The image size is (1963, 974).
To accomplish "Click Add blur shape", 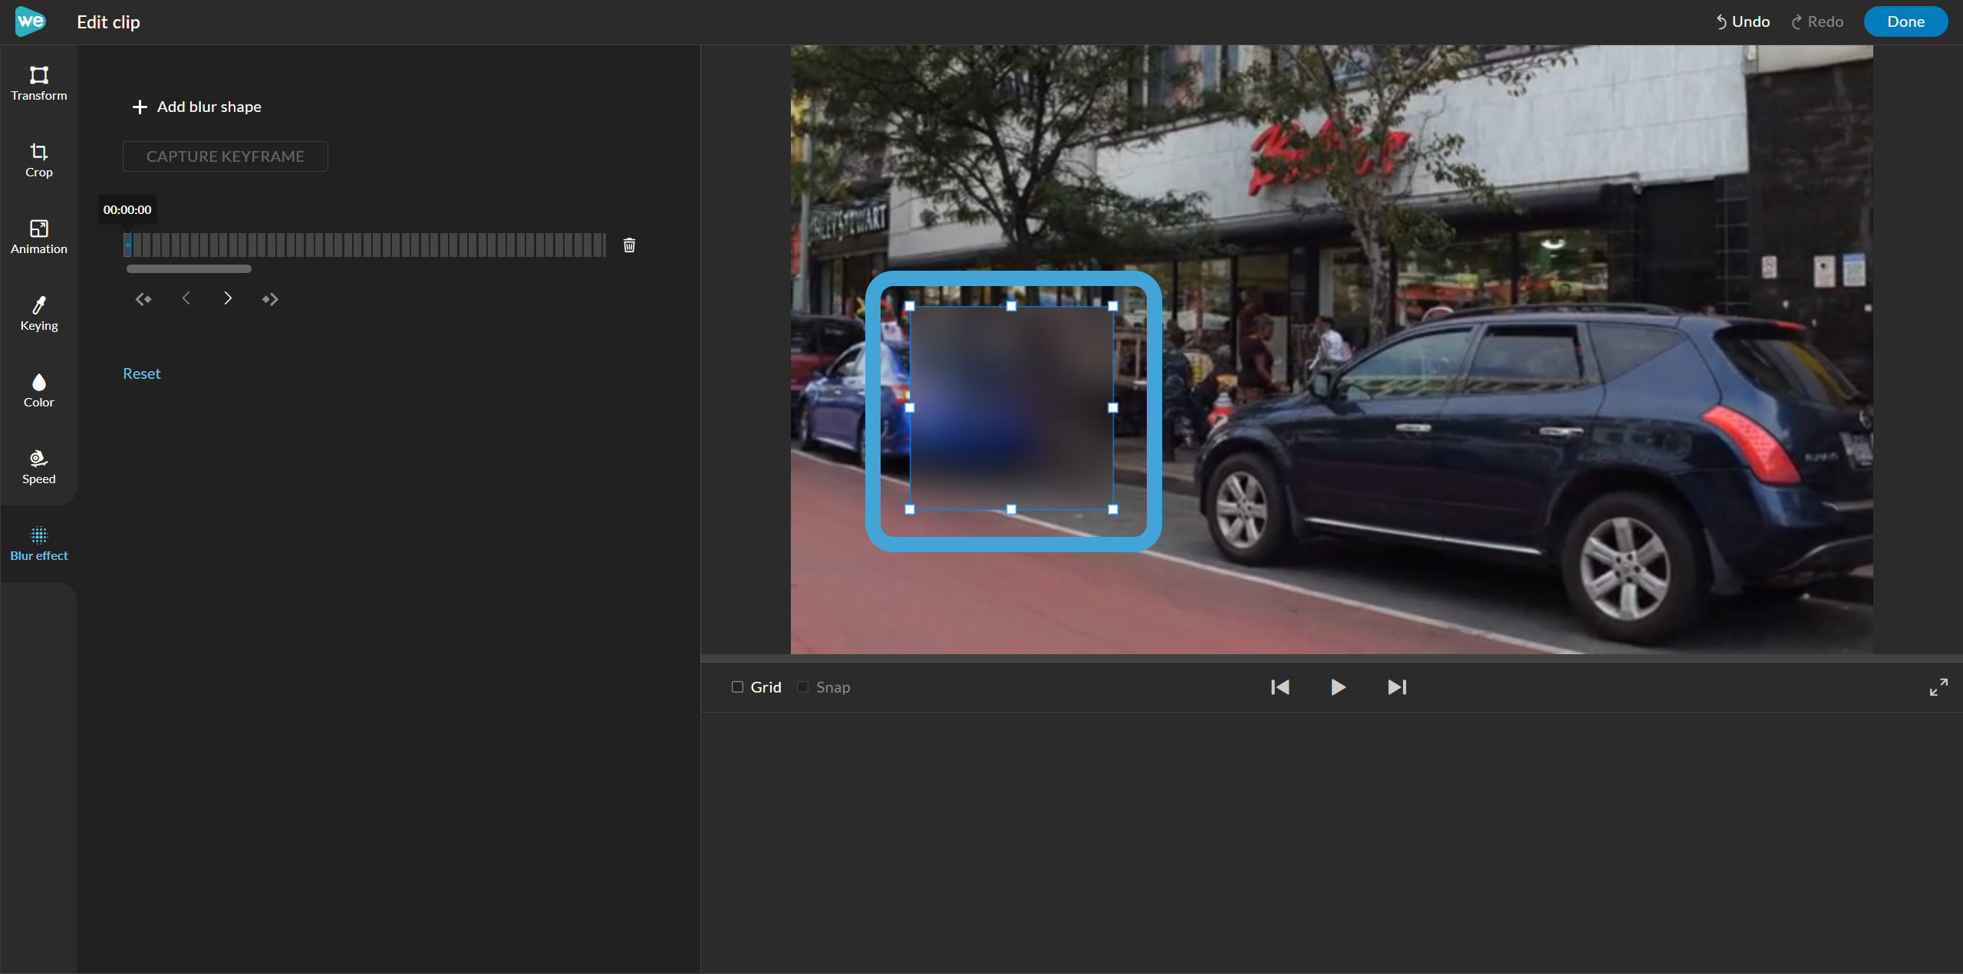I will (x=196, y=107).
